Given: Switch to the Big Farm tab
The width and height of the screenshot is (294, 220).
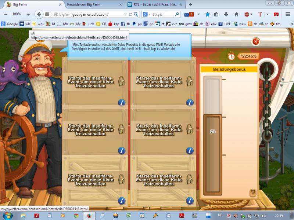Looking at the screenshot, I should [x=33, y=4].
